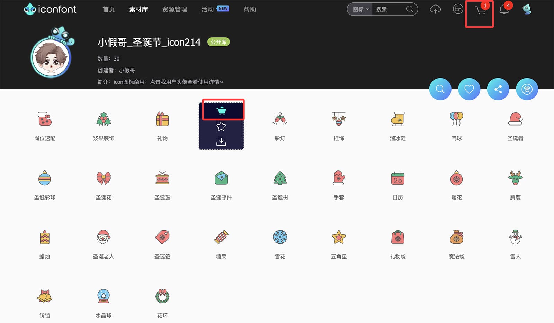
Task: Click the upload cloud icon
Action: point(435,9)
